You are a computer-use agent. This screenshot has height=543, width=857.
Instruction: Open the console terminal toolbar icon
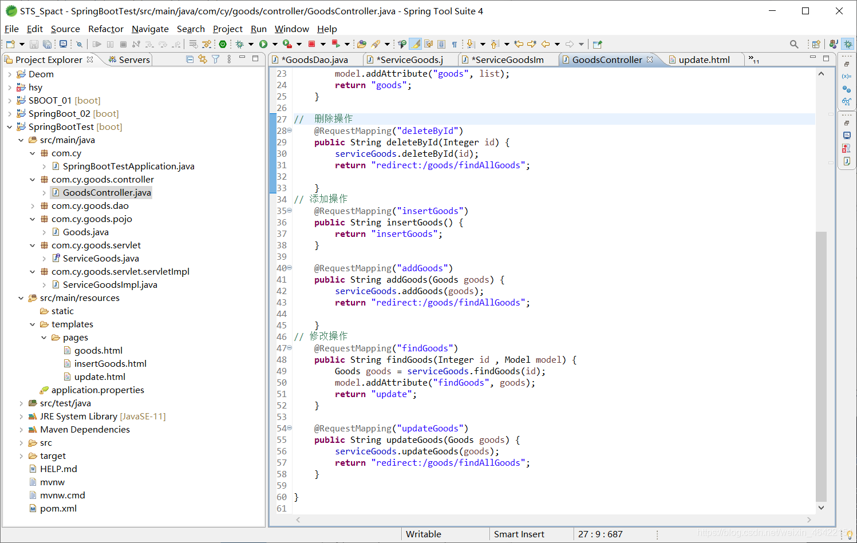(x=63, y=44)
